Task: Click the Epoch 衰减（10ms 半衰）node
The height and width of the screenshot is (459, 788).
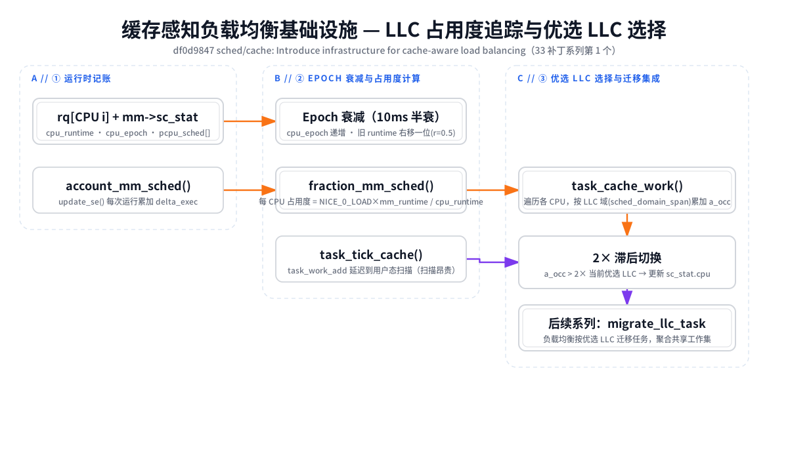Action: point(371,121)
